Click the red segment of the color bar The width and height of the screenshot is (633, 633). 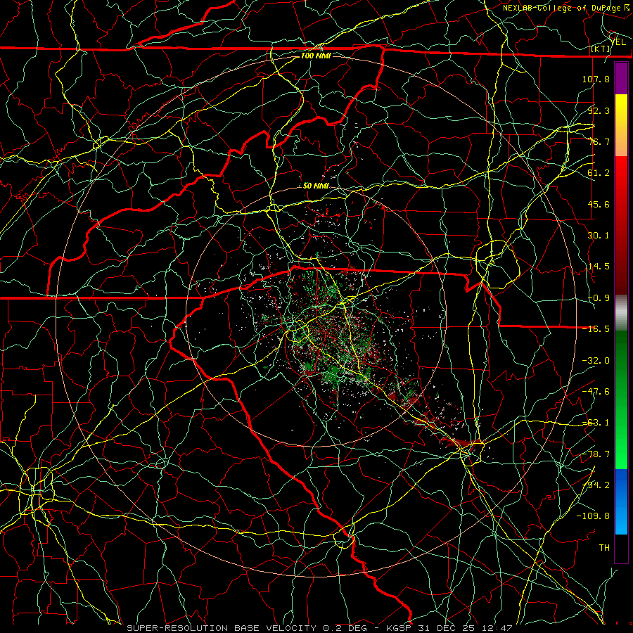click(621, 225)
